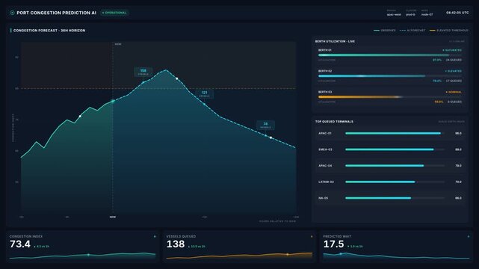
Task: Toggle the Elevated Threshold legend series
Action: point(448,31)
